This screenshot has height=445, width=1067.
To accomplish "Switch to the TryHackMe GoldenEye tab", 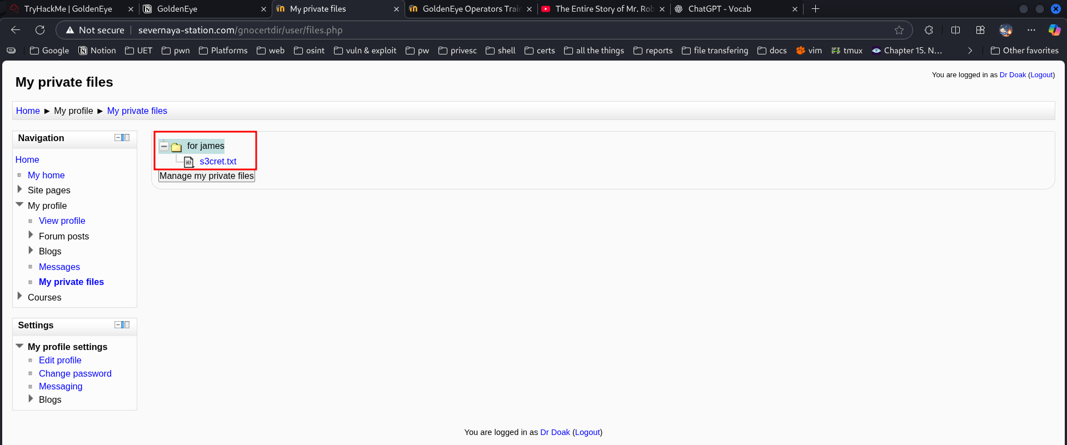I will pyautogui.click(x=68, y=9).
